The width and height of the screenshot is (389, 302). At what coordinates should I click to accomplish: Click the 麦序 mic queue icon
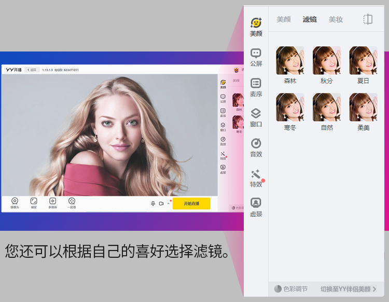tap(256, 87)
